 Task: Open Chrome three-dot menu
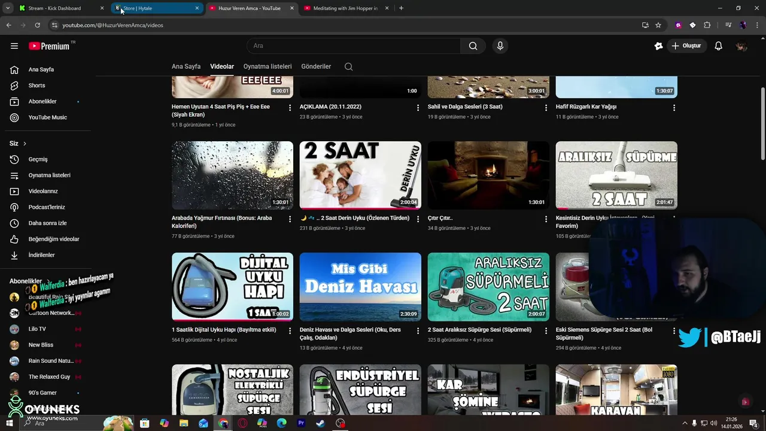(757, 25)
